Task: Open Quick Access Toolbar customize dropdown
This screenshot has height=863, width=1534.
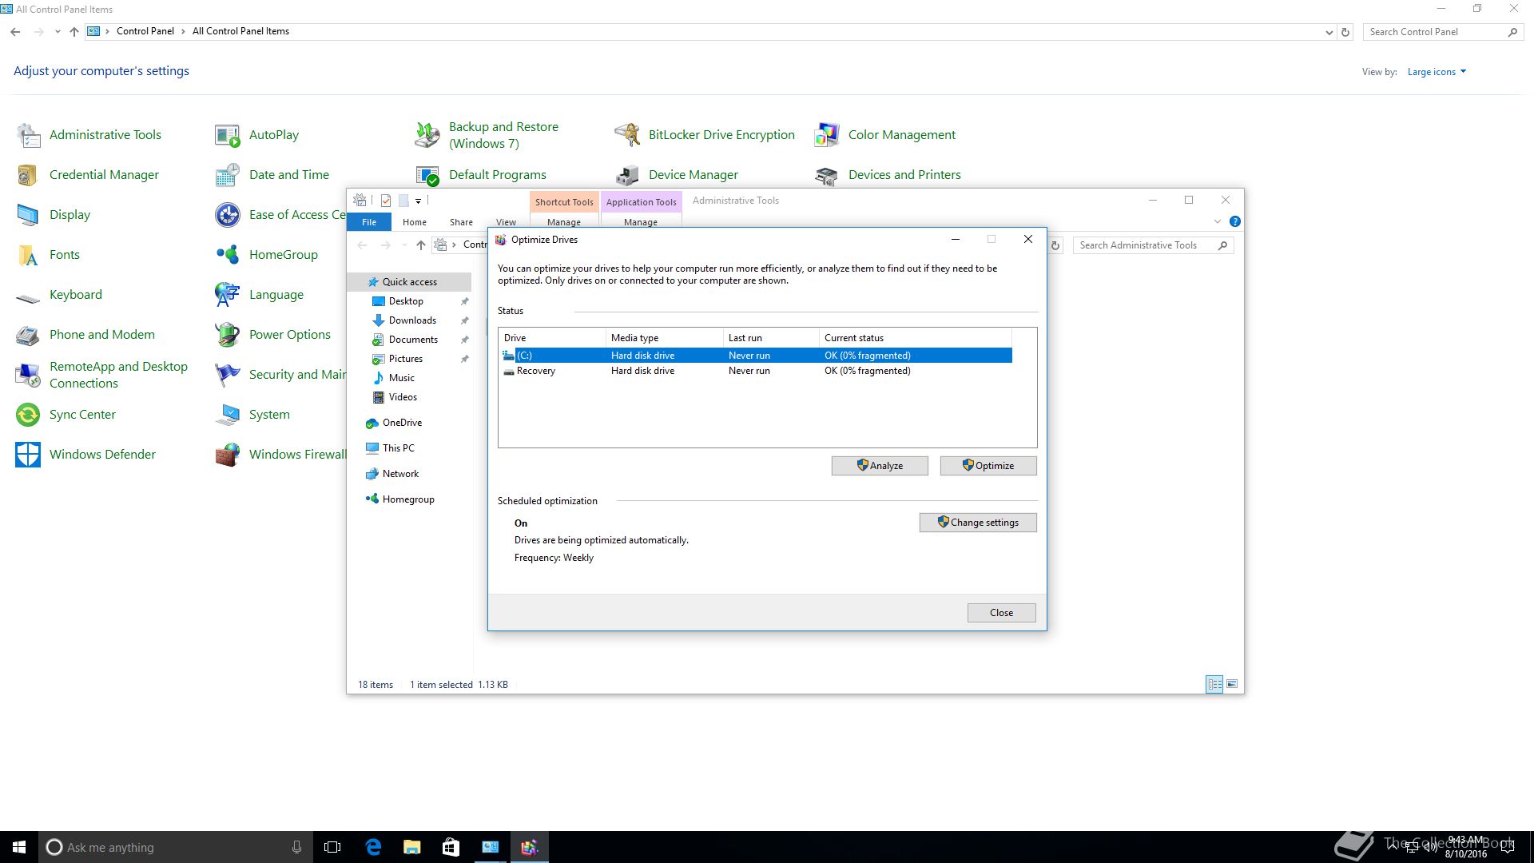Action: [418, 201]
